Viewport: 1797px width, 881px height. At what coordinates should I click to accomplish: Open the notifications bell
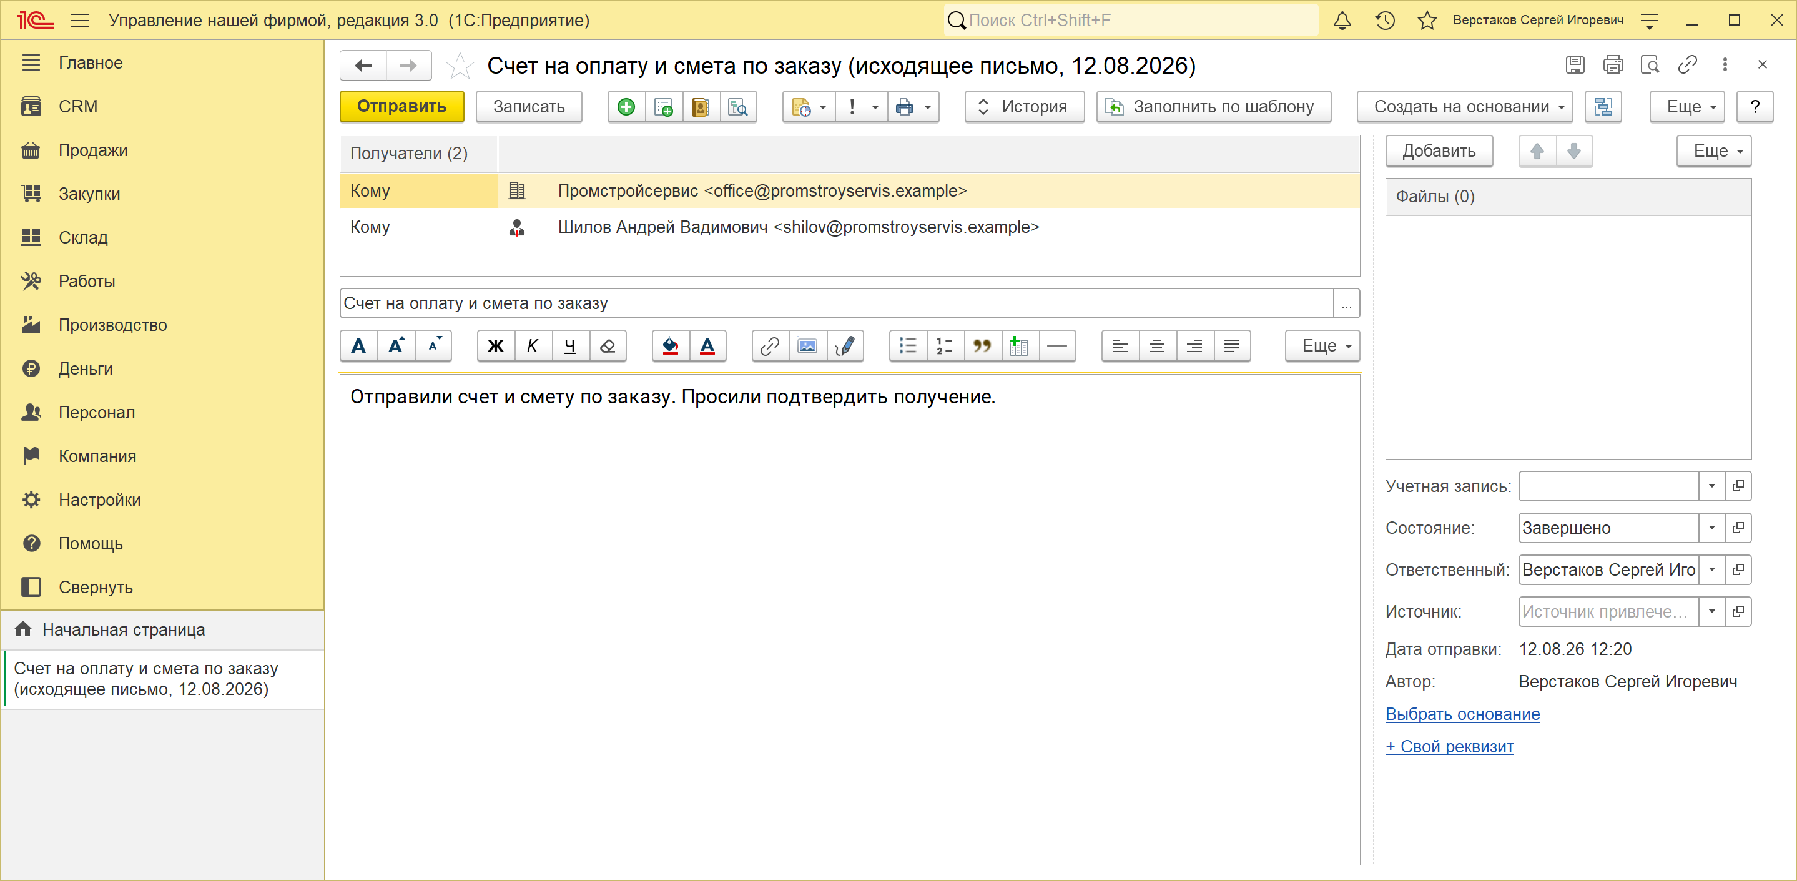click(1342, 20)
